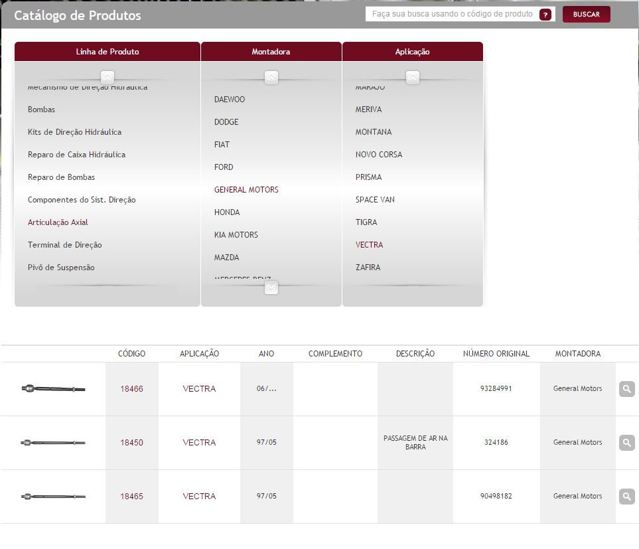Image resolution: width=639 pixels, height=549 pixels.
Task: Select MONTANA application
Action: (374, 132)
